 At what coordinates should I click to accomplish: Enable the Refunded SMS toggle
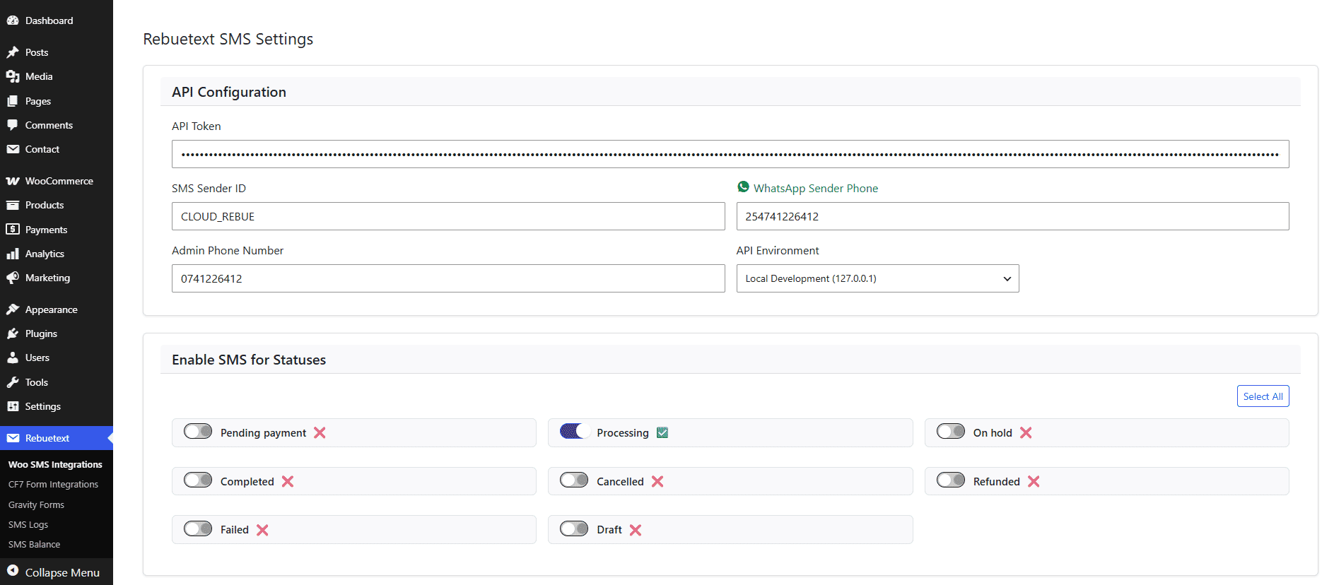pos(951,480)
